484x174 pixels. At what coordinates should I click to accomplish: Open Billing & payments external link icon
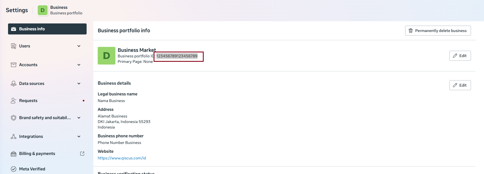(x=82, y=154)
